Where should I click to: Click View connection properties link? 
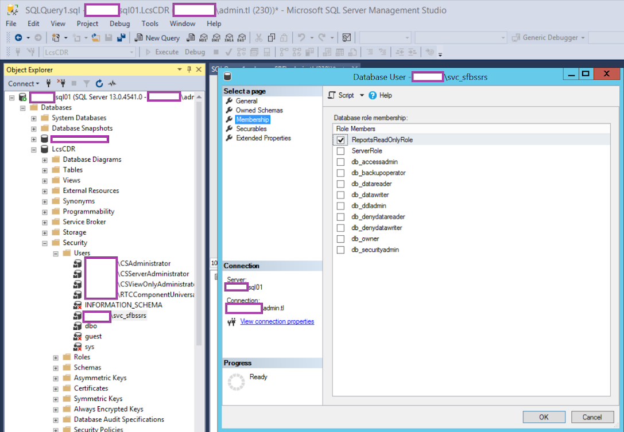click(x=277, y=321)
